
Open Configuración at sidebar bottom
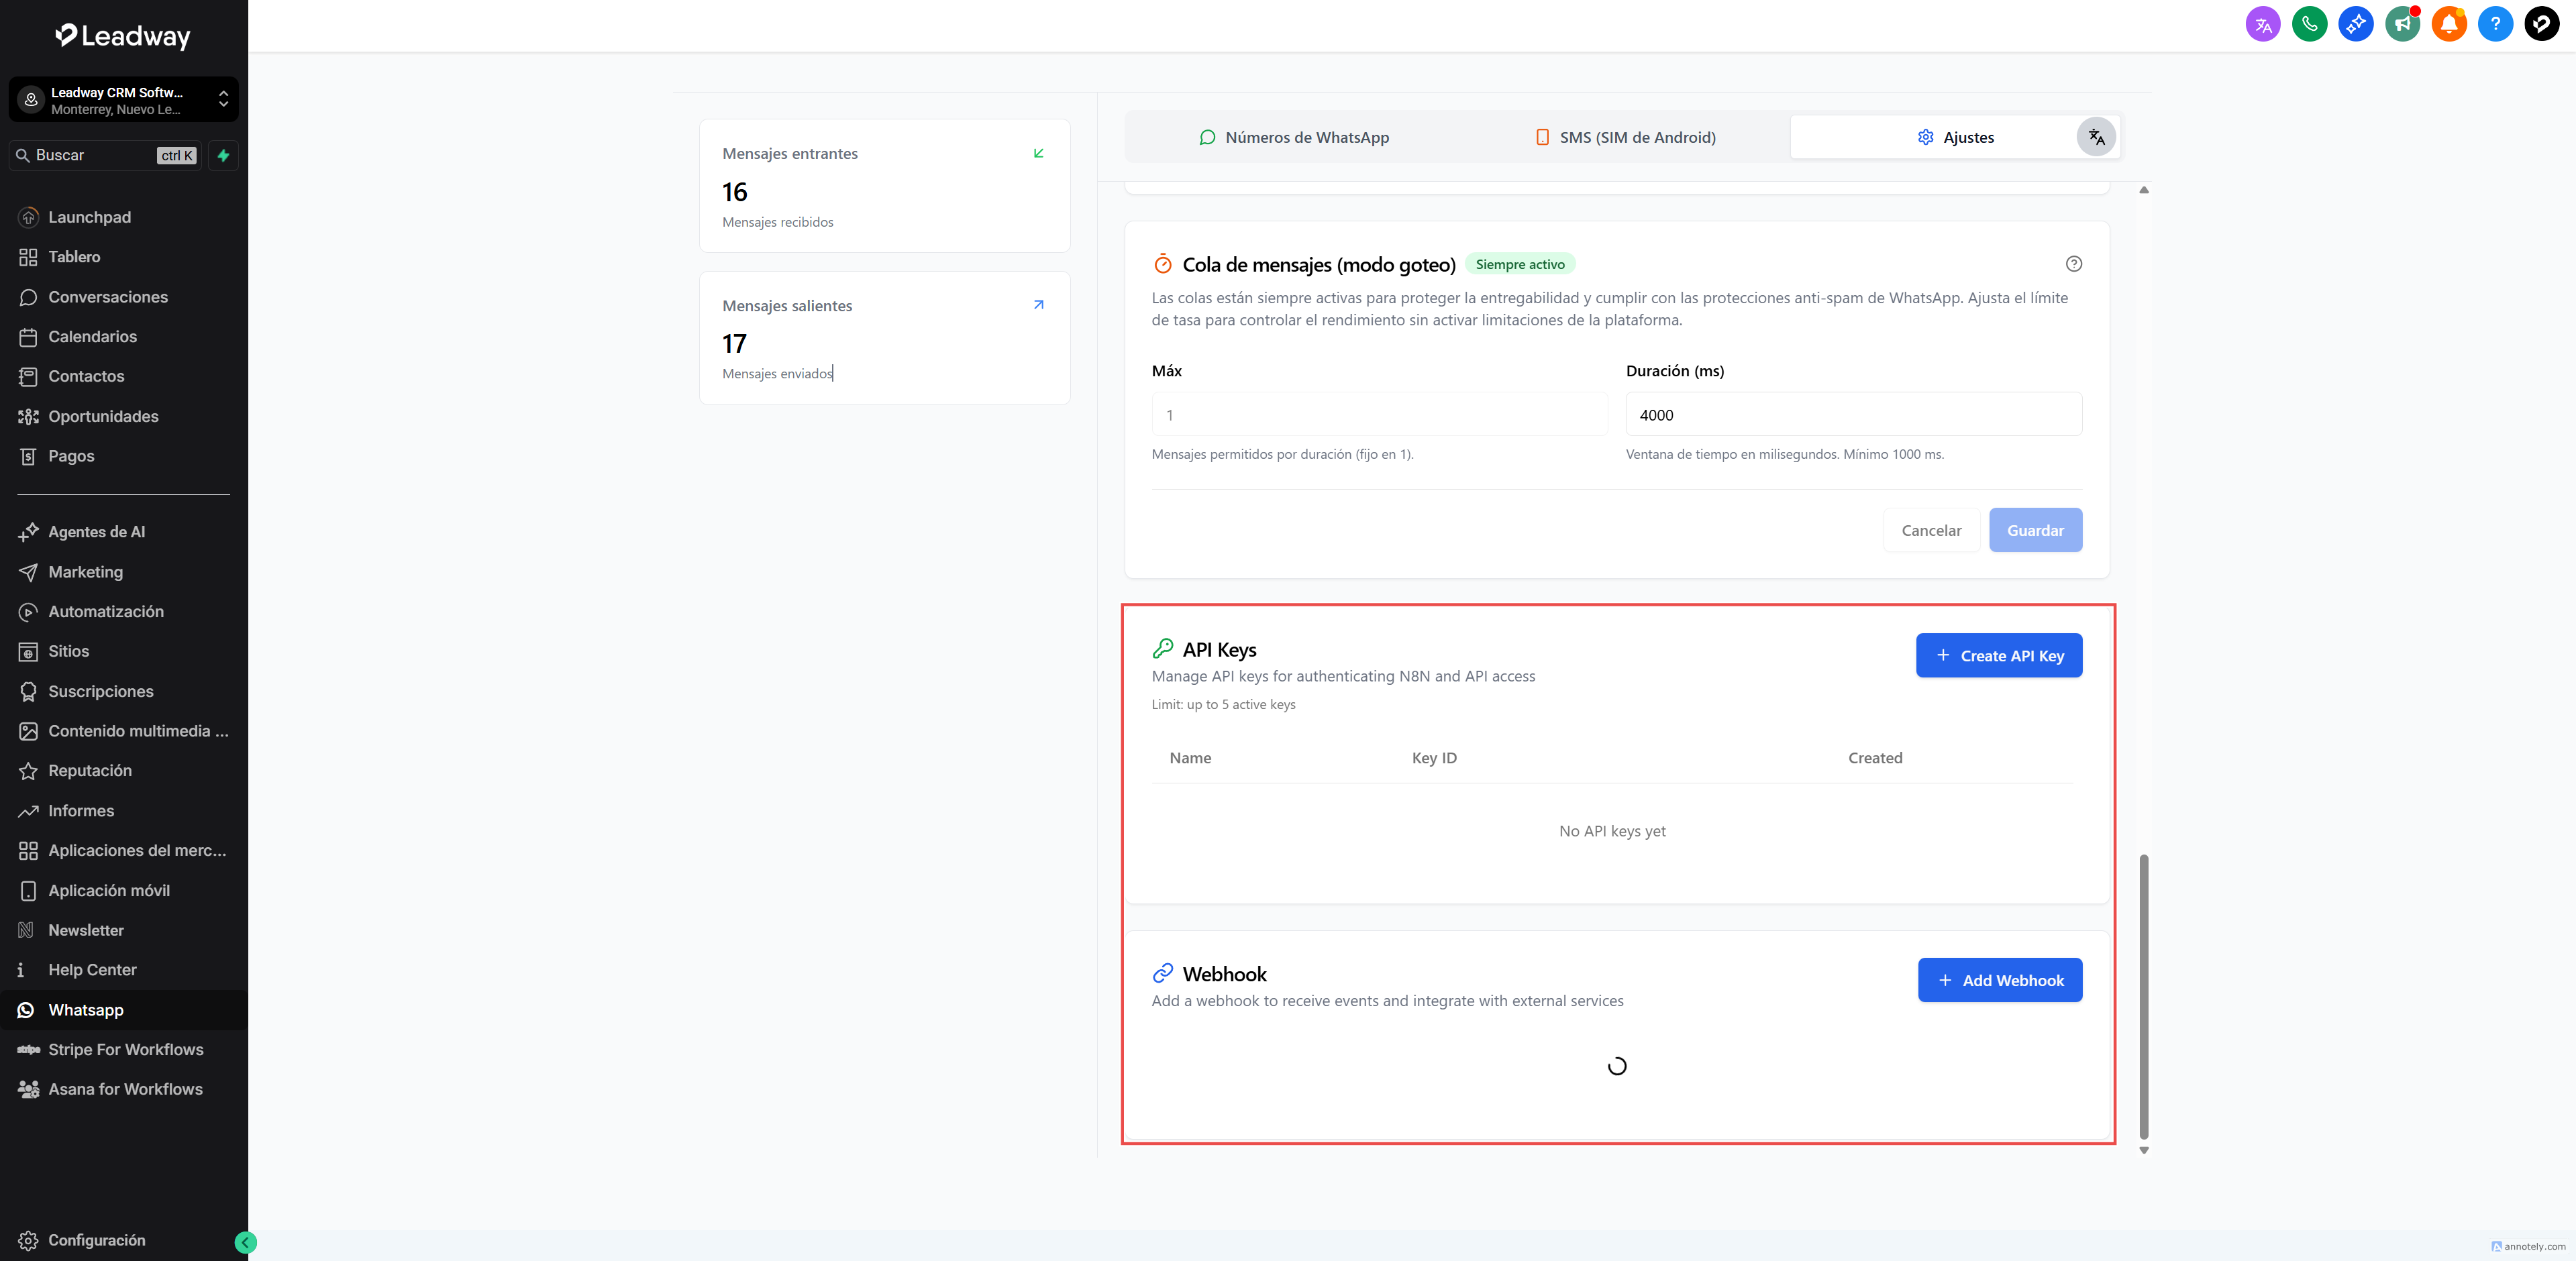[96, 1240]
